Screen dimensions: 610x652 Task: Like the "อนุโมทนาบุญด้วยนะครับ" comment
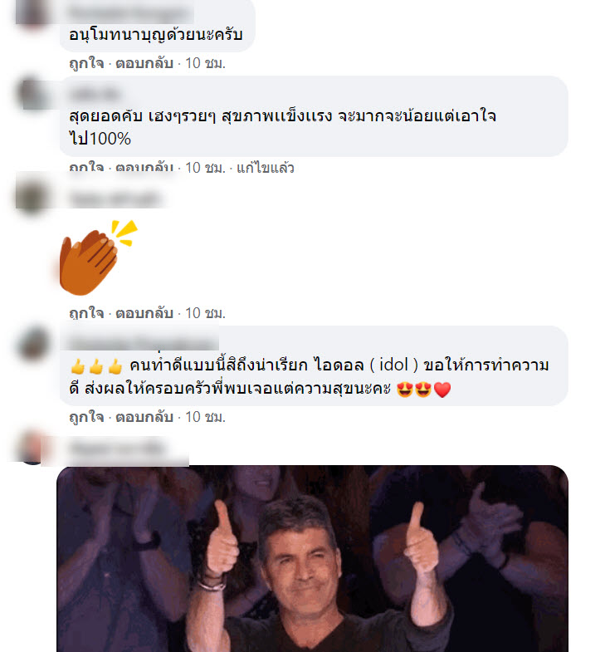point(86,63)
